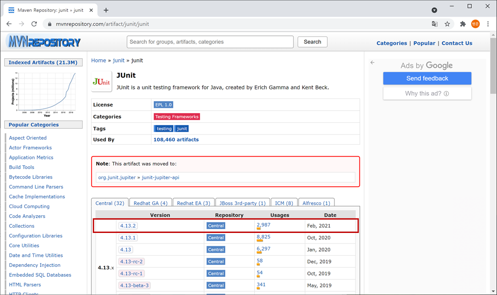Open version 4.13-rc-2

click(131, 262)
